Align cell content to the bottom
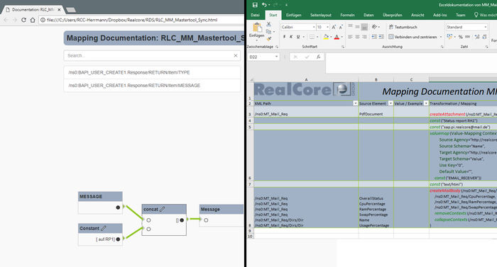497x267 pixels. [364, 27]
